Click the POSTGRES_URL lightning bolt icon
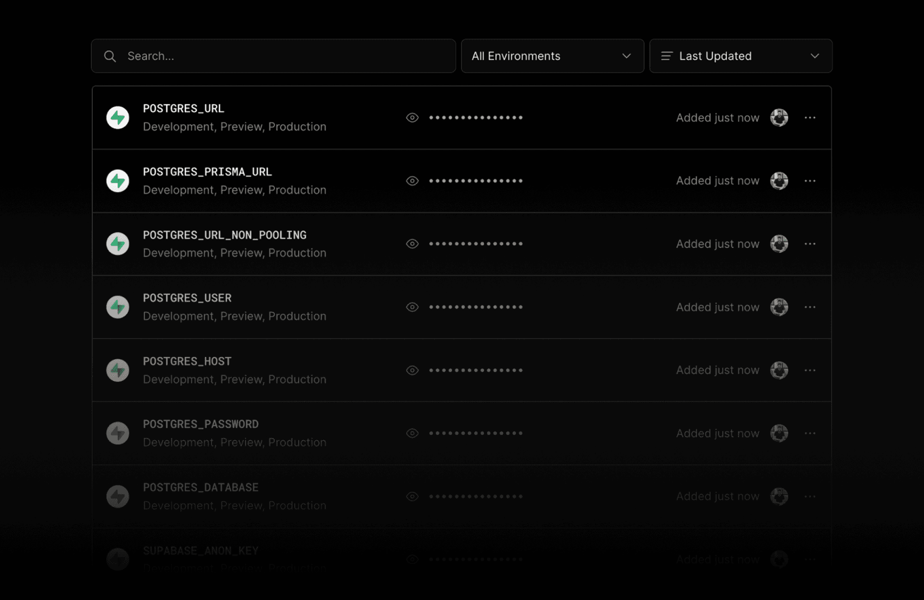Viewport: 924px width, 600px height. click(119, 117)
